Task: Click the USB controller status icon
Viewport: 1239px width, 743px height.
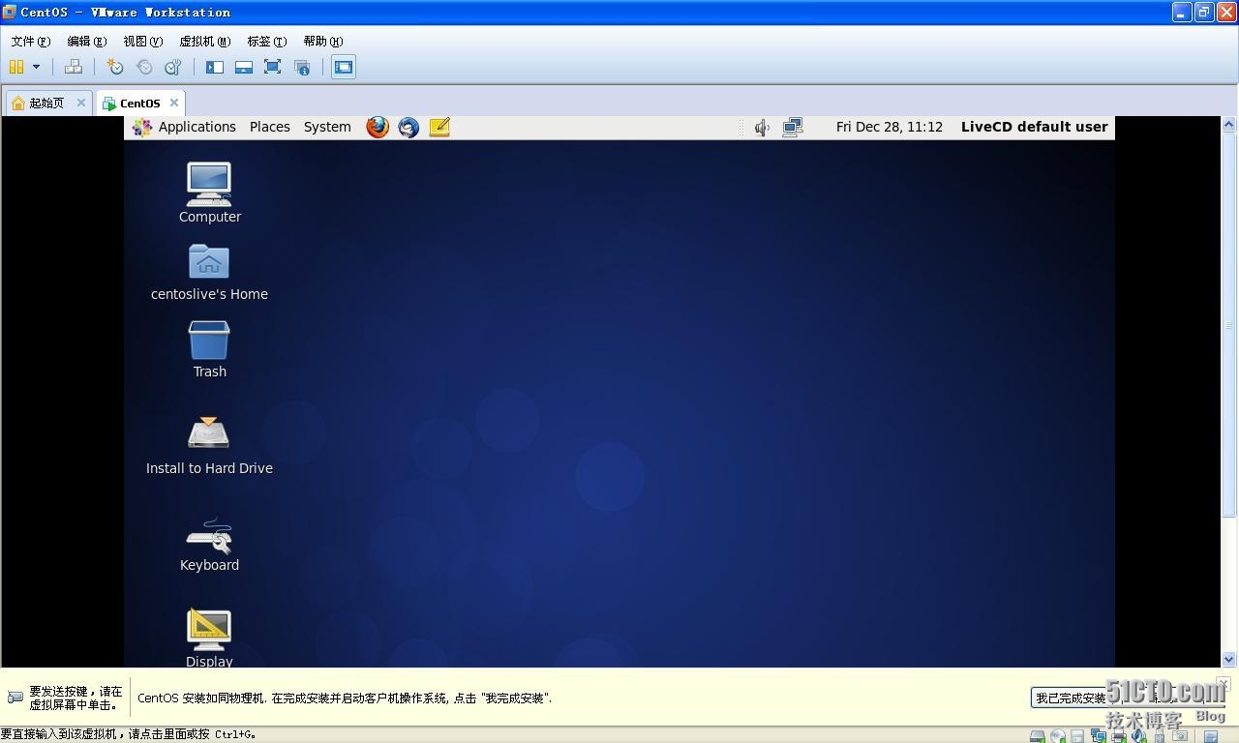Action: (1160, 736)
